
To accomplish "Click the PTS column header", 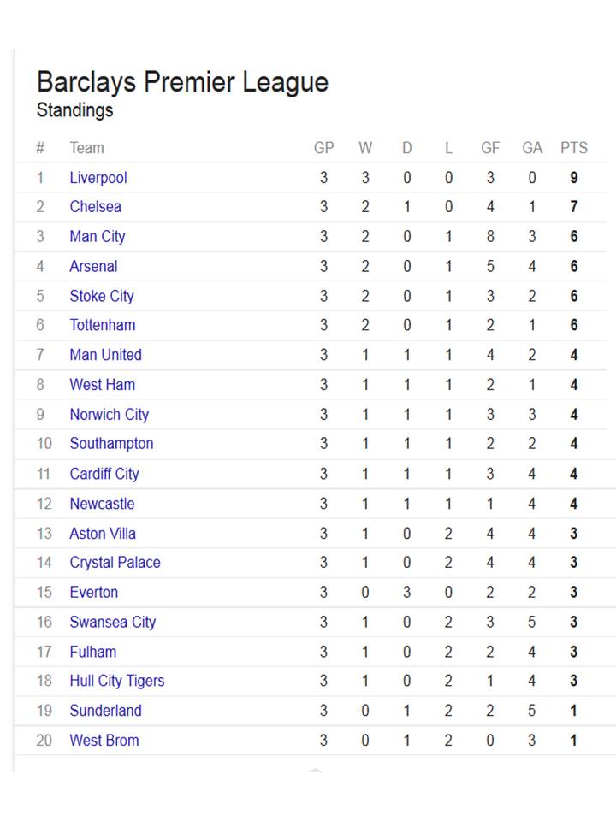I will (574, 148).
